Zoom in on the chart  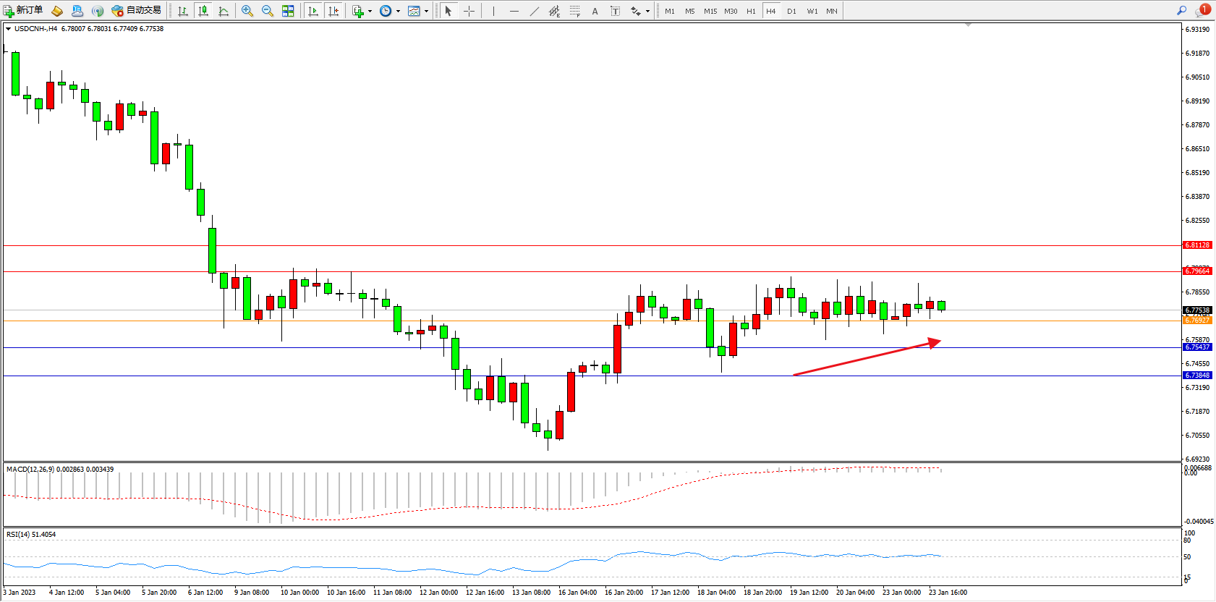coord(247,11)
